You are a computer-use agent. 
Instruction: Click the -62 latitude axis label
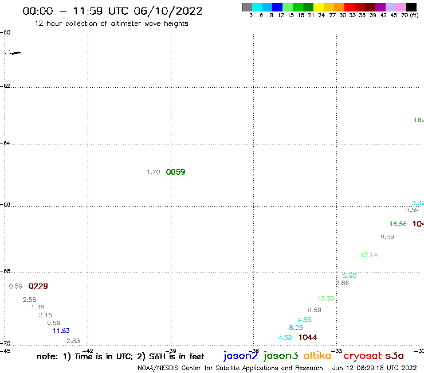point(5,86)
